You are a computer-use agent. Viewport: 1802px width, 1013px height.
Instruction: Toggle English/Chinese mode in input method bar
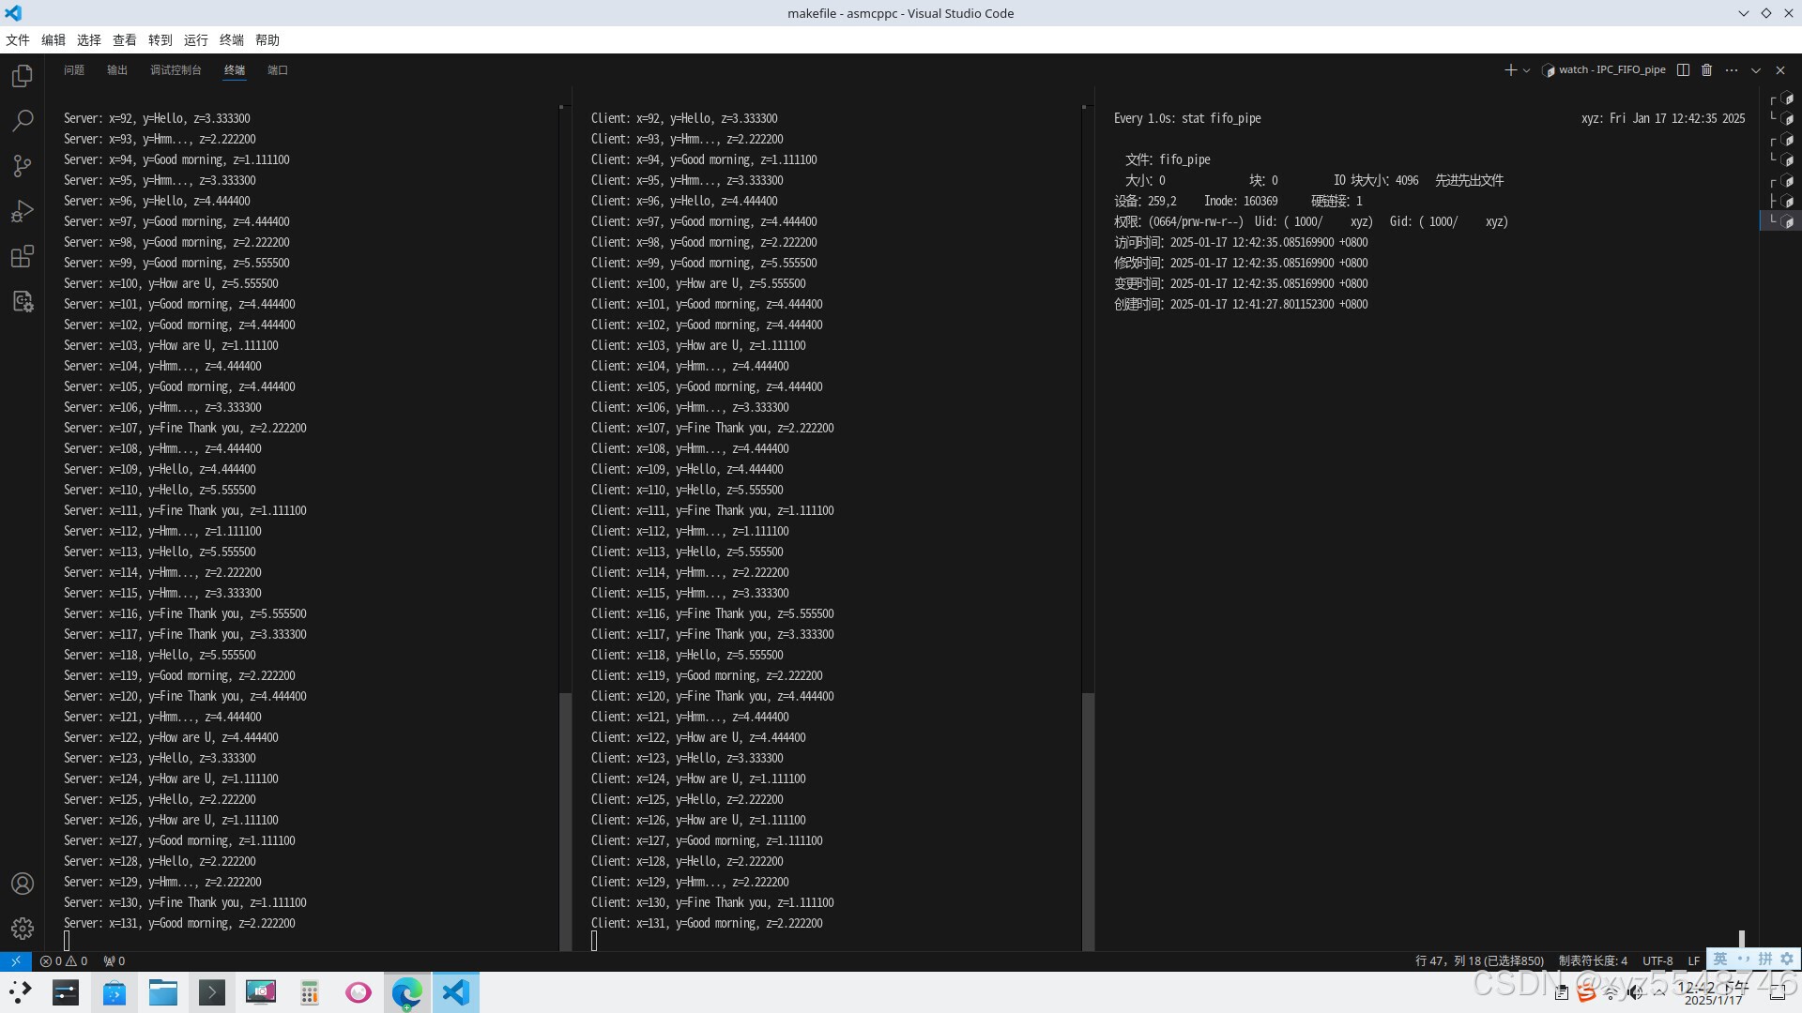click(x=1719, y=959)
